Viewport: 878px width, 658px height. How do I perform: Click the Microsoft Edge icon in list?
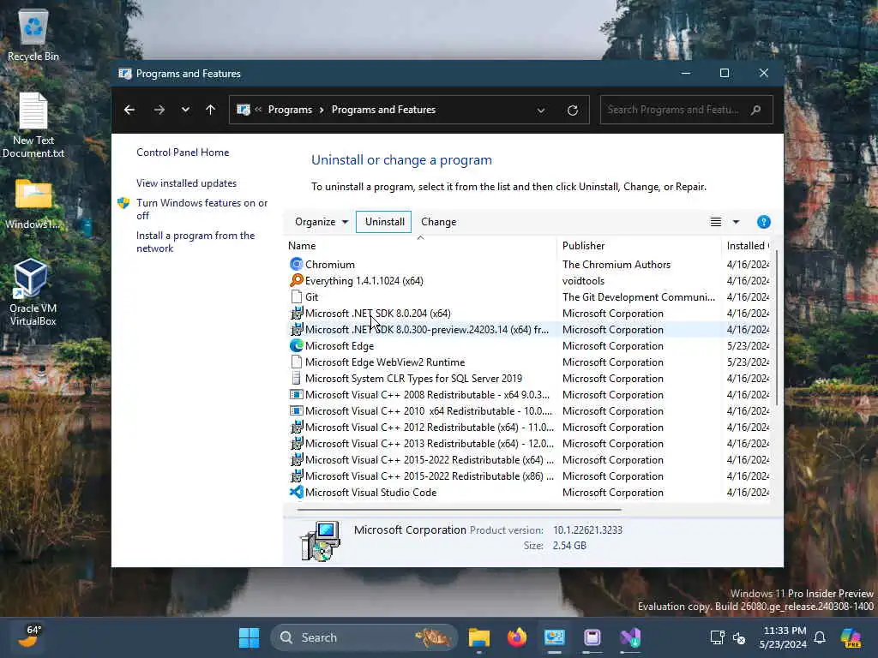[x=296, y=346]
